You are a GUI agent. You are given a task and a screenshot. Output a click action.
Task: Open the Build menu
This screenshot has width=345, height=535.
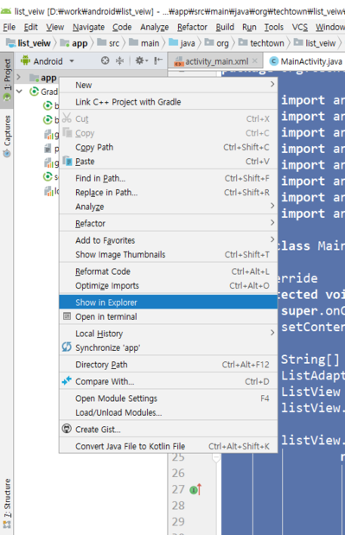(225, 27)
